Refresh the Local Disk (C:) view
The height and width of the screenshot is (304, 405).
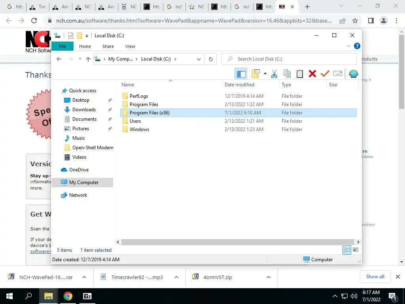point(211,59)
